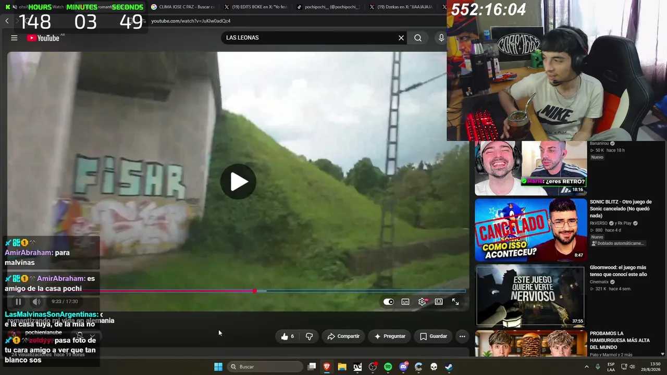Open the blue C app on the taskbar

point(418,367)
